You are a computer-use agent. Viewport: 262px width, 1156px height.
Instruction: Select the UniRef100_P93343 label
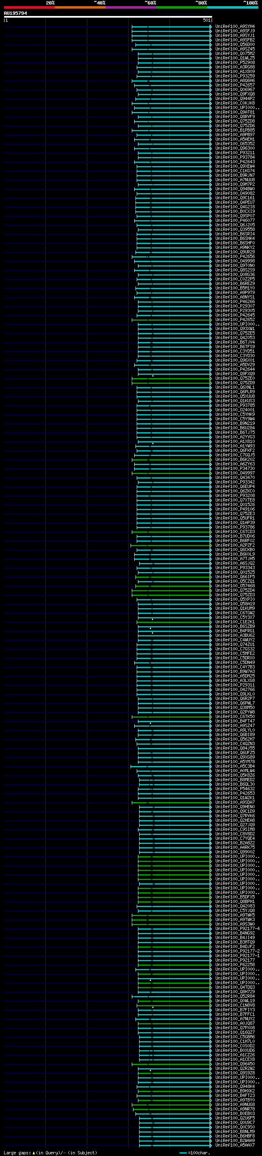click(x=235, y=568)
